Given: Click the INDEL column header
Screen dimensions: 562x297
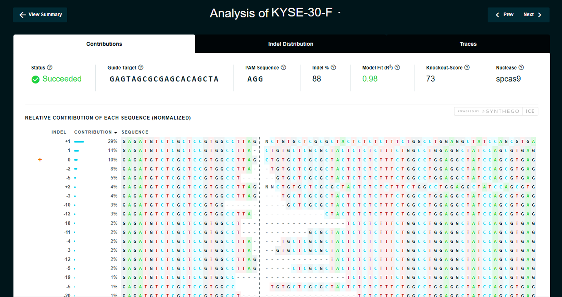Looking at the screenshot, I should [x=59, y=132].
